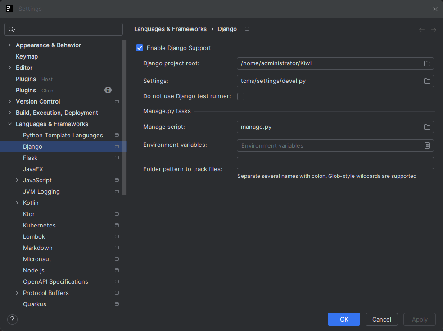Click the Apply button
Viewport: 443px width, 331px height.
(420, 319)
